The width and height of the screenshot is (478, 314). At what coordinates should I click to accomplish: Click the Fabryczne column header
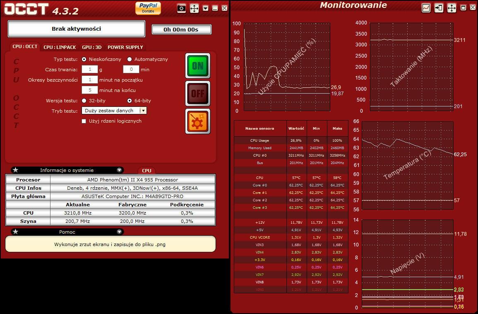(x=132, y=205)
